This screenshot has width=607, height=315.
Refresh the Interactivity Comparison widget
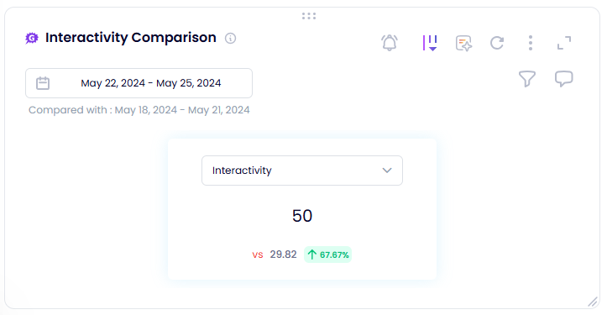click(497, 43)
